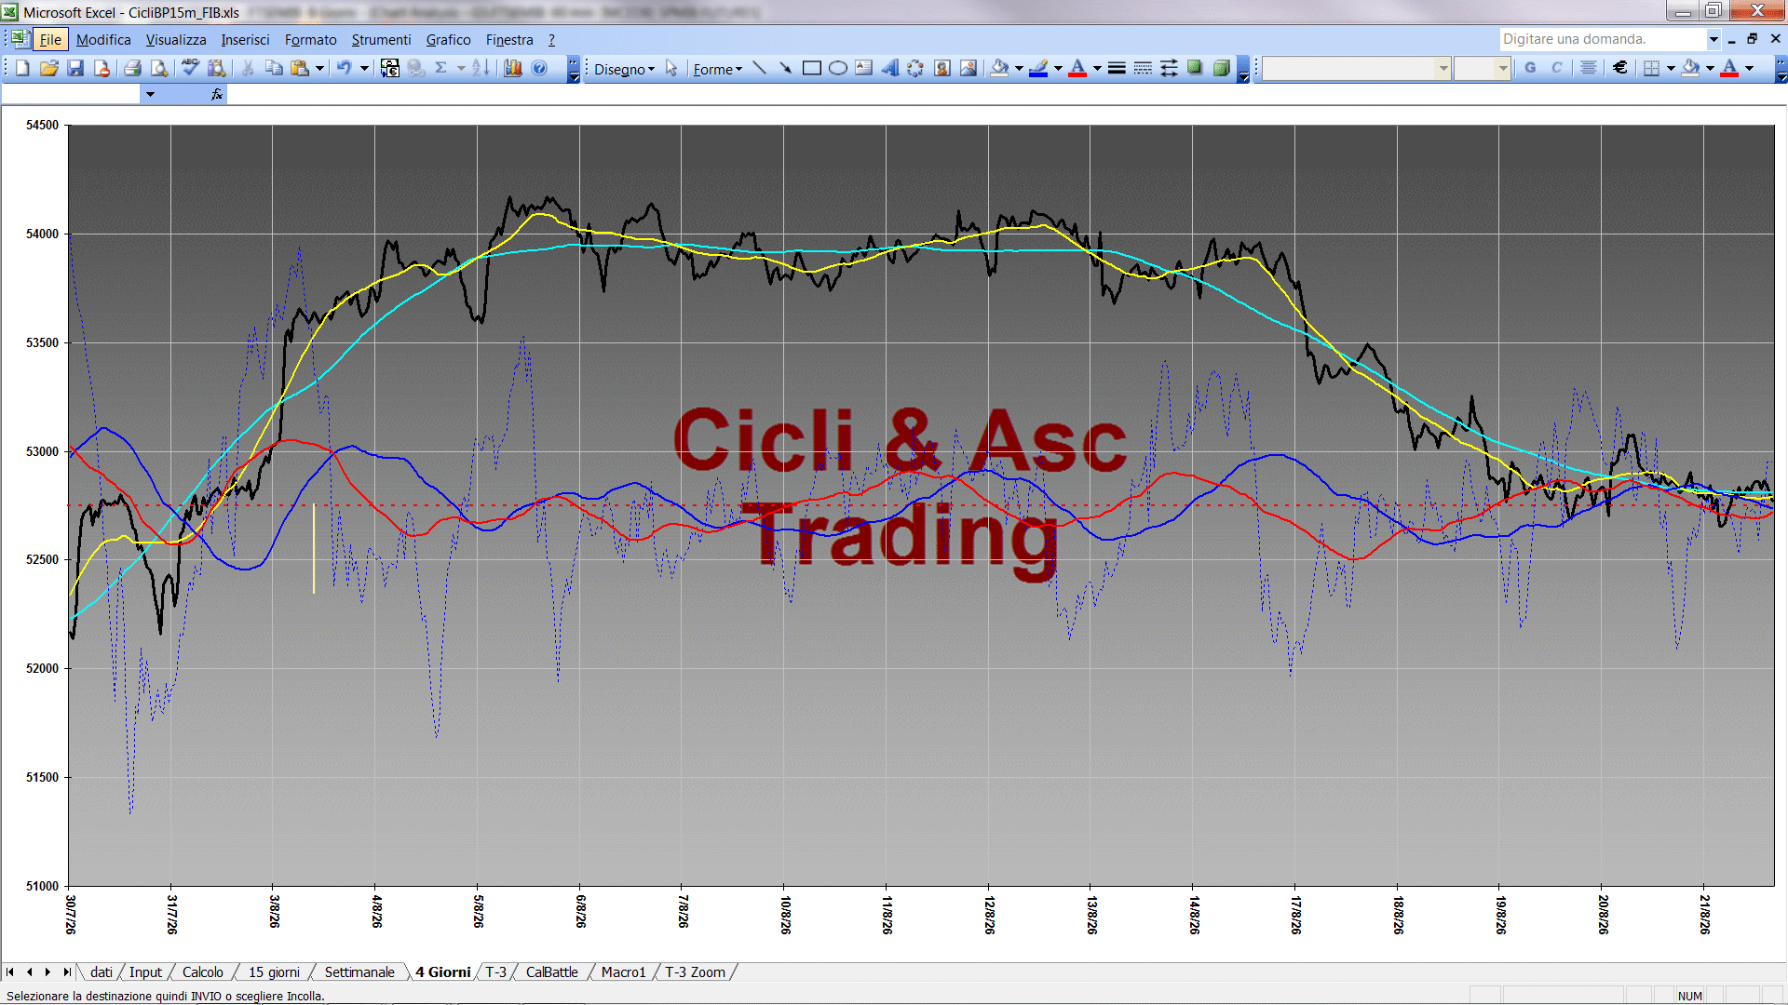Expand the help question history dropdown
Screen dimensions: 1788x1005
point(1713,39)
